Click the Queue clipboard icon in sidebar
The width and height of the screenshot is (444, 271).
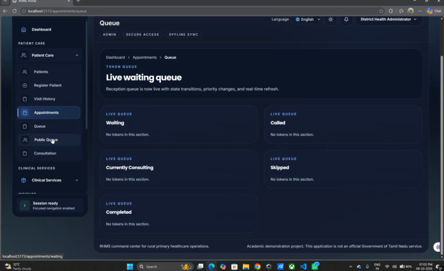point(25,126)
